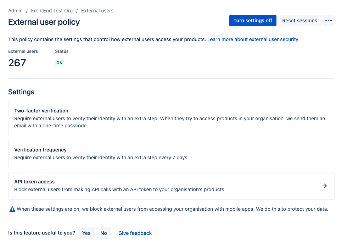Open Learn more about external user security
The width and height of the screenshot is (347, 248).
point(253,39)
